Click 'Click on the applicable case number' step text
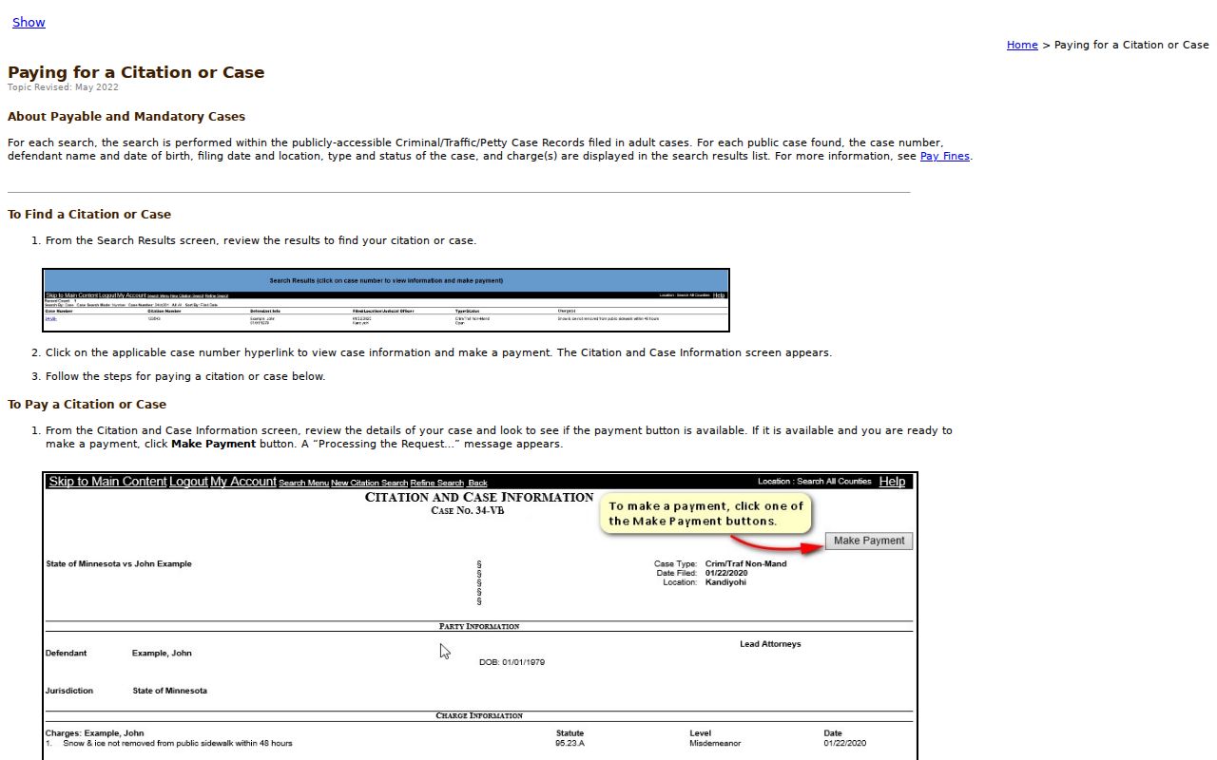The width and height of the screenshot is (1217, 760). (x=438, y=352)
